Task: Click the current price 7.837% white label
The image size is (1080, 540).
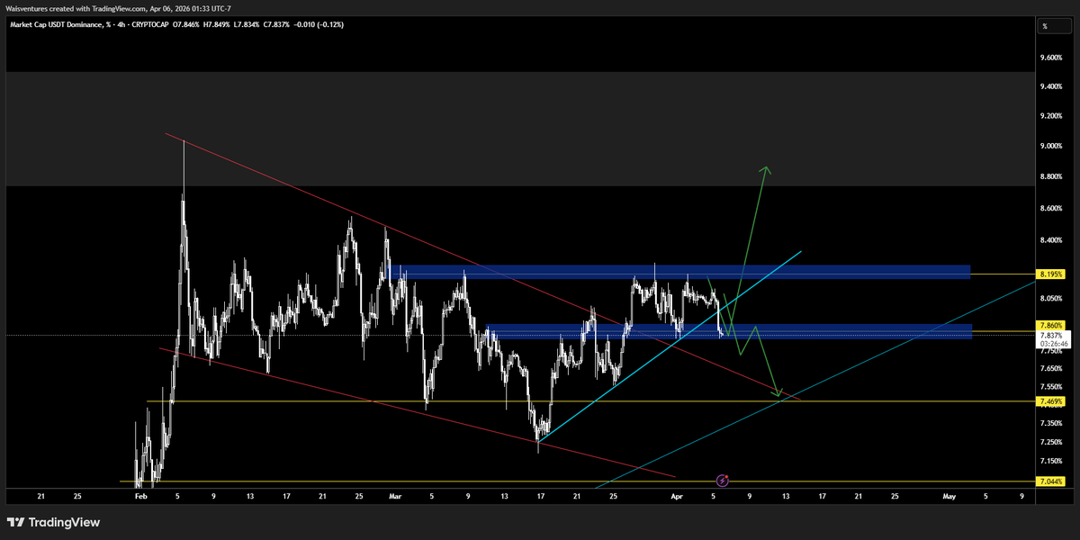Action: tap(1050, 336)
